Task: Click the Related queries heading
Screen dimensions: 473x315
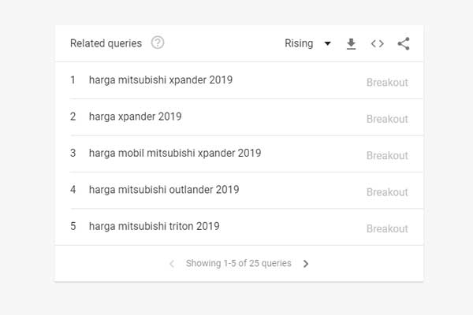Action: coord(106,43)
